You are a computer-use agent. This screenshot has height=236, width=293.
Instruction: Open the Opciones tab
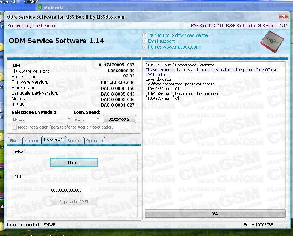(x=94, y=141)
